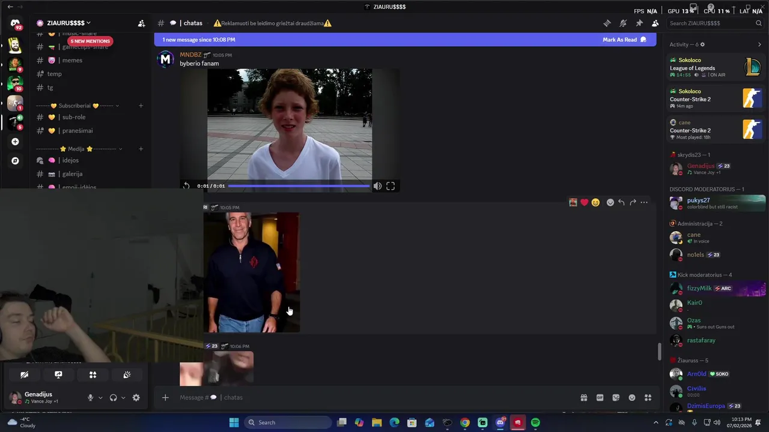
Task: Open add reaction picker on message
Action: click(x=610, y=202)
